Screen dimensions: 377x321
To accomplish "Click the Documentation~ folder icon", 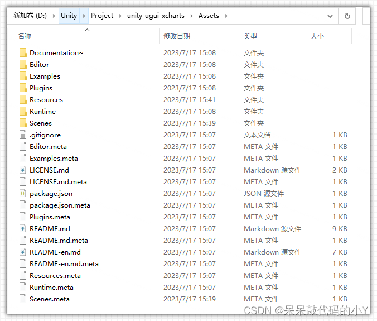I will click(x=23, y=52).
